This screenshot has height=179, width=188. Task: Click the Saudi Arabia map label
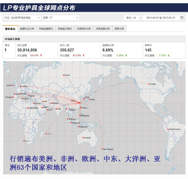(x=33, y=108)
